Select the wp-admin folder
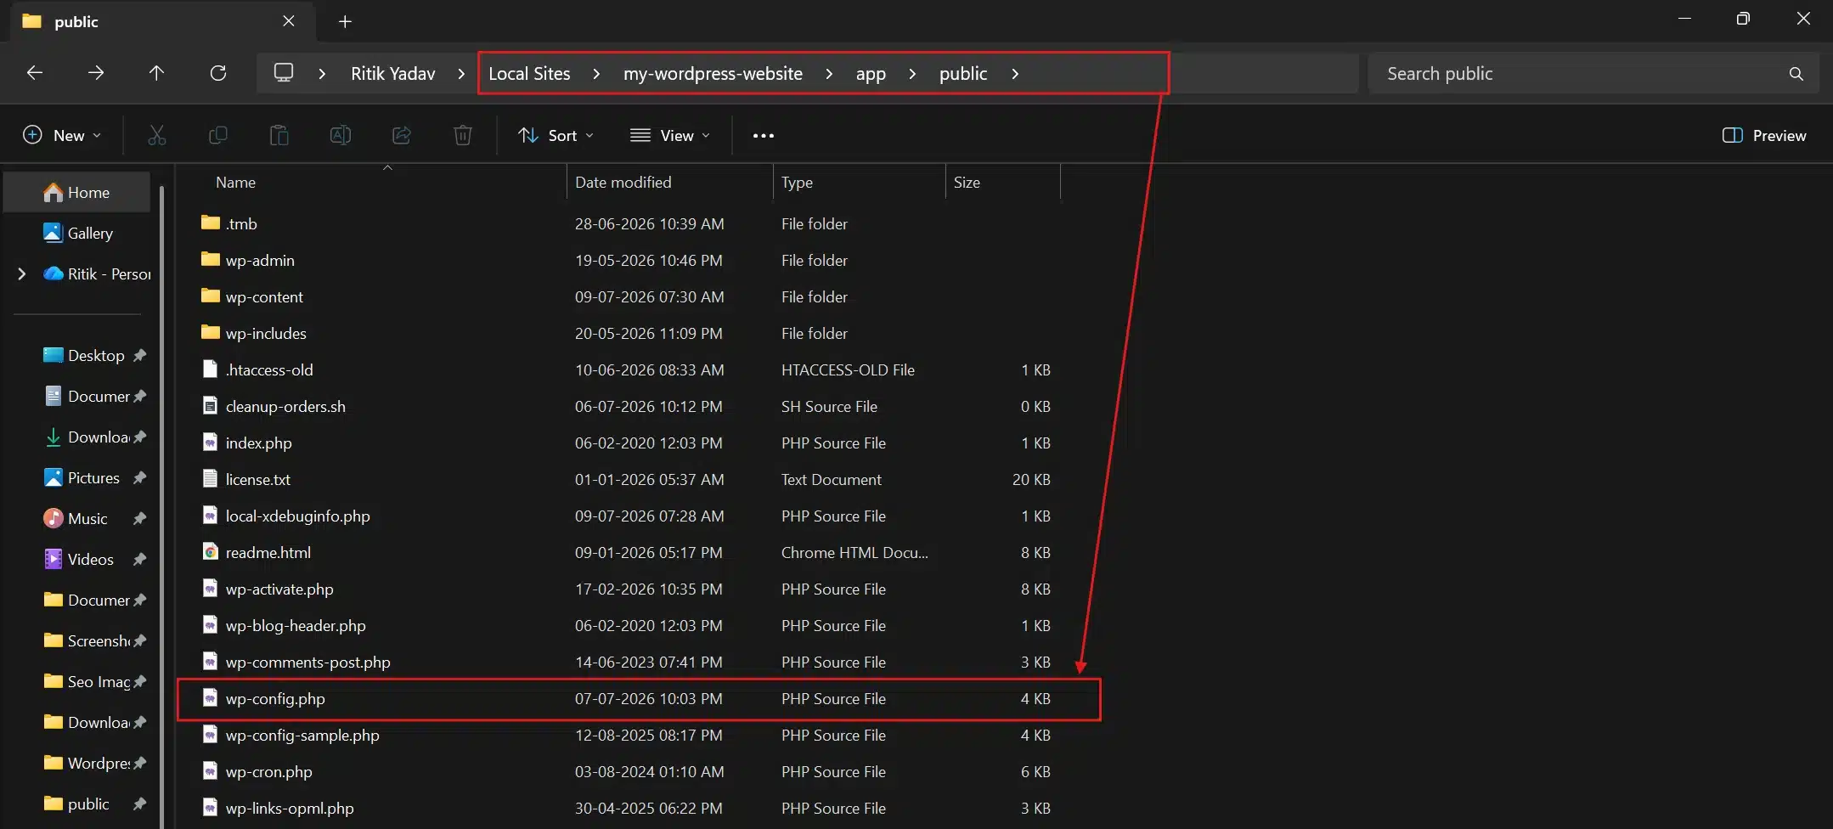The height and width of the screenshot is (829, 1833). point(247,260)
